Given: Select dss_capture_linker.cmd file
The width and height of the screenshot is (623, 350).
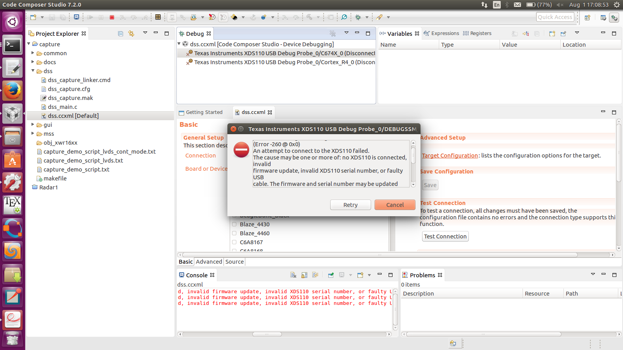Looking at the screenshot, I should (79, 80).
